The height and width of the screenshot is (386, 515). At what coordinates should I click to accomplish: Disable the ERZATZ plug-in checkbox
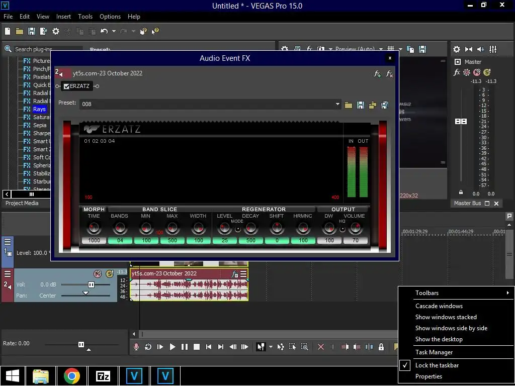point(67,86)
